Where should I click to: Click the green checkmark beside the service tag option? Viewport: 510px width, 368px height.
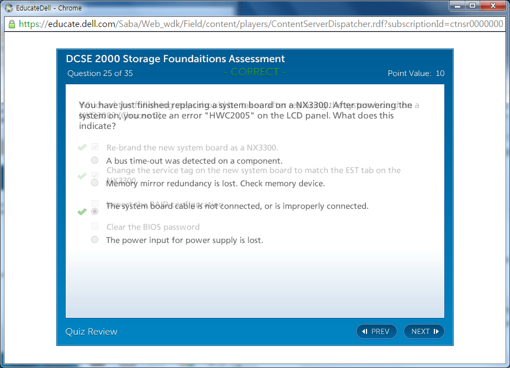point(82,176)
